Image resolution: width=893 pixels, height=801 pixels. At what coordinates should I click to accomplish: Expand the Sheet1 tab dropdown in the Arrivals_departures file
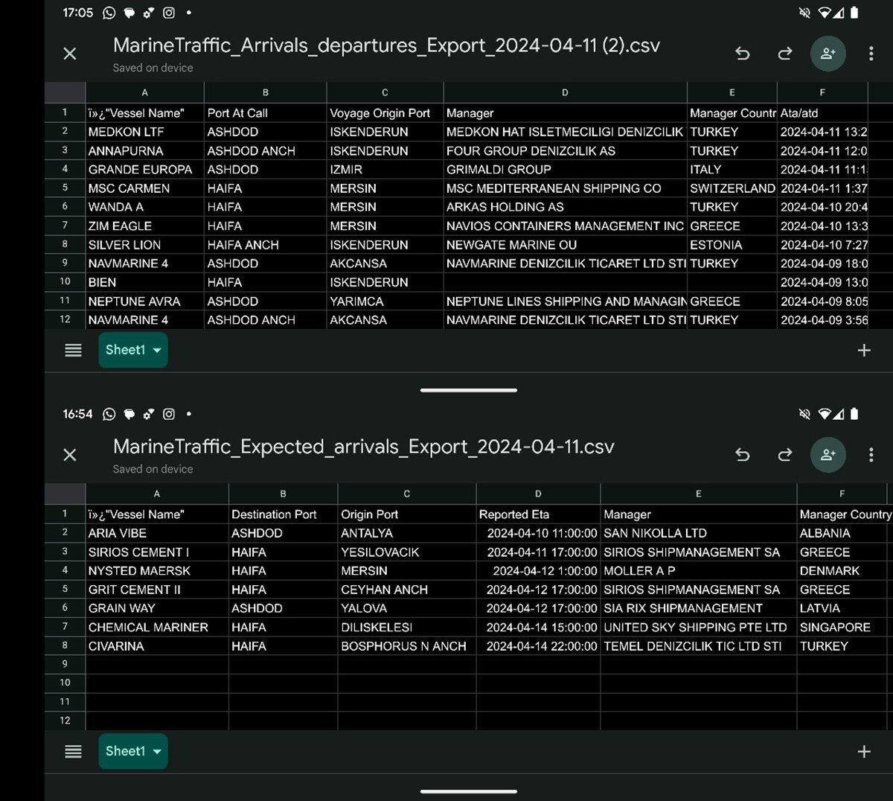click(x=157, y=351)
